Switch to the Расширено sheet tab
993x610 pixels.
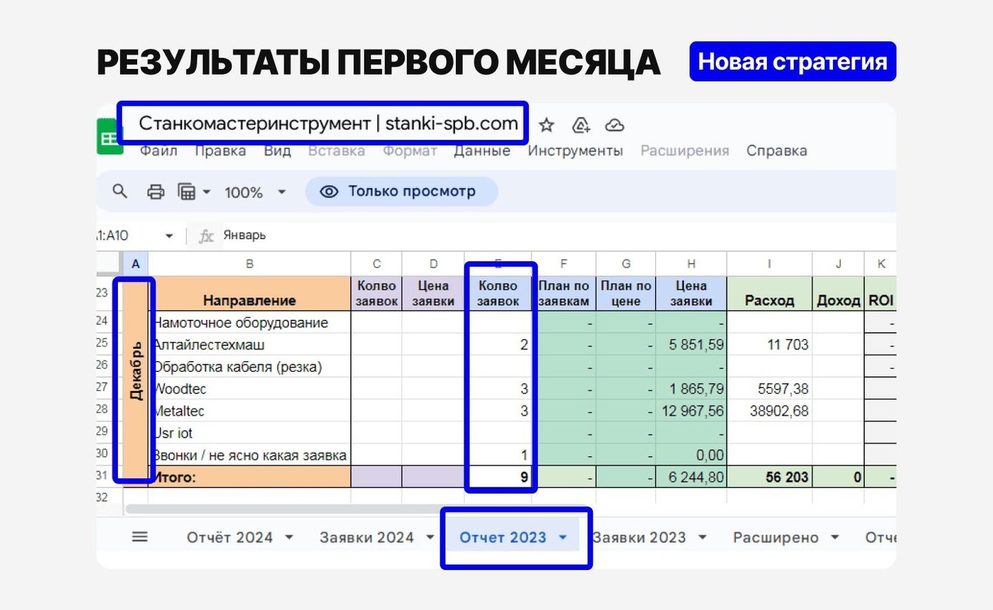click(x=776, y=537)
